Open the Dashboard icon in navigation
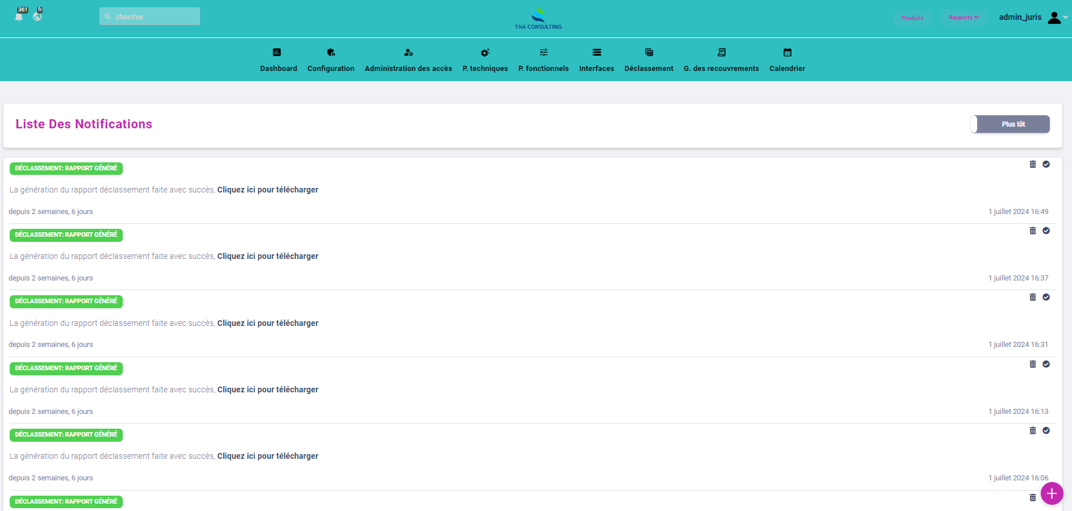Image resolution: width=1072 pixels, height=511 pixels. click(x=277, y=52)
